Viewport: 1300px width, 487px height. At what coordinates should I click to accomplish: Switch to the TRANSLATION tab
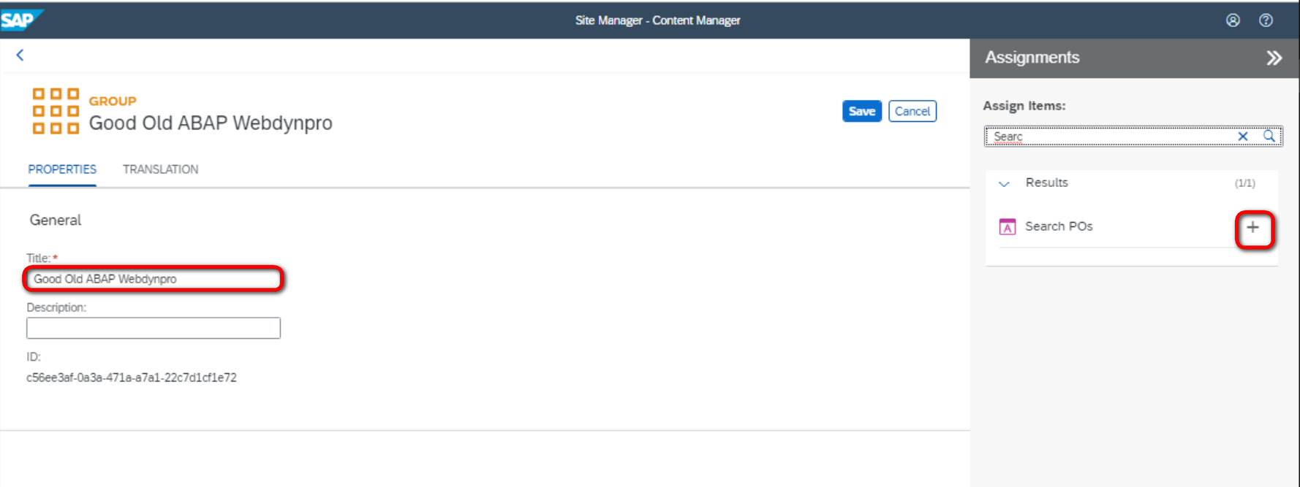click(x=160, y=169)
